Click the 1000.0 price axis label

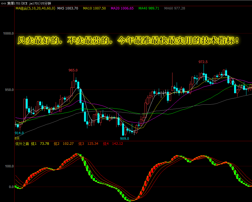pyautogui.click(x=8, y=33)
